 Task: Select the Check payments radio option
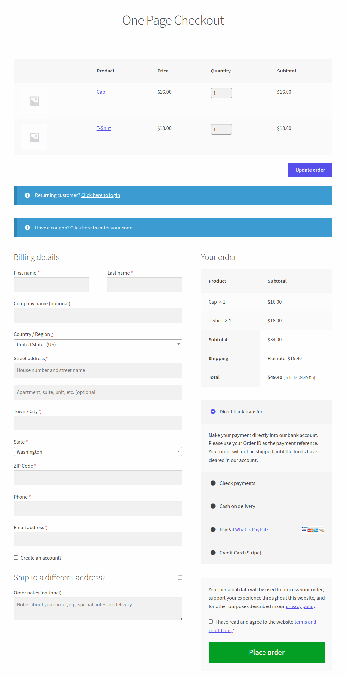pos(213,483)
